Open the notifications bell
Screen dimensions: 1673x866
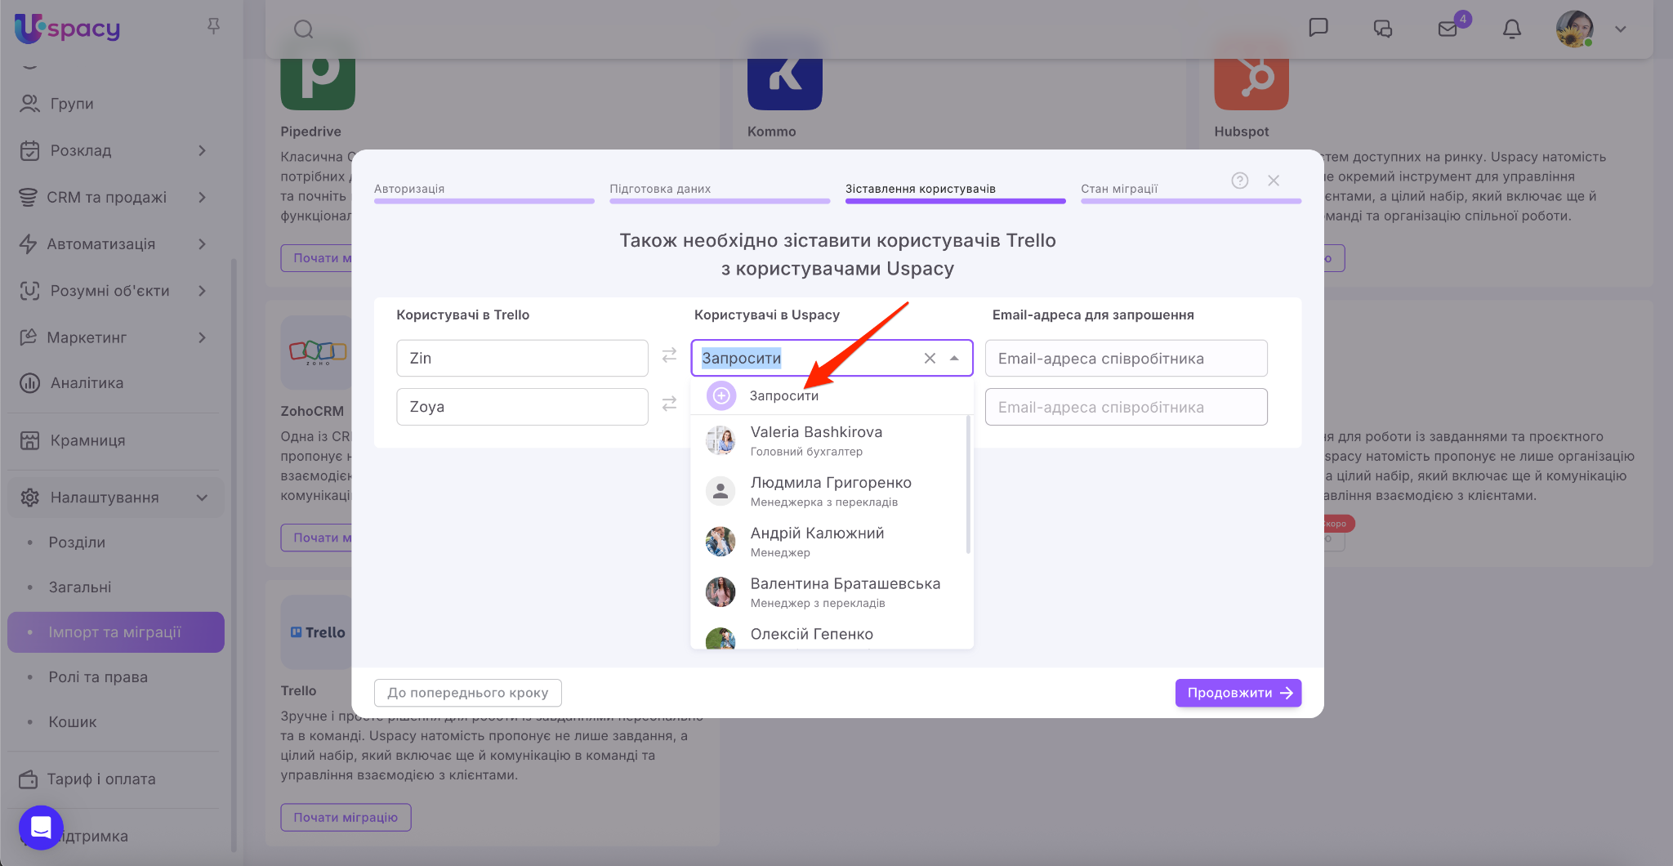coord(1511,29)
